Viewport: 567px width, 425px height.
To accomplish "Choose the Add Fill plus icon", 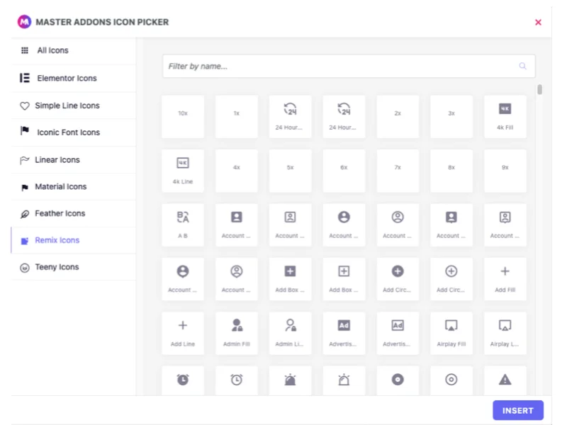I will point(505,279).
